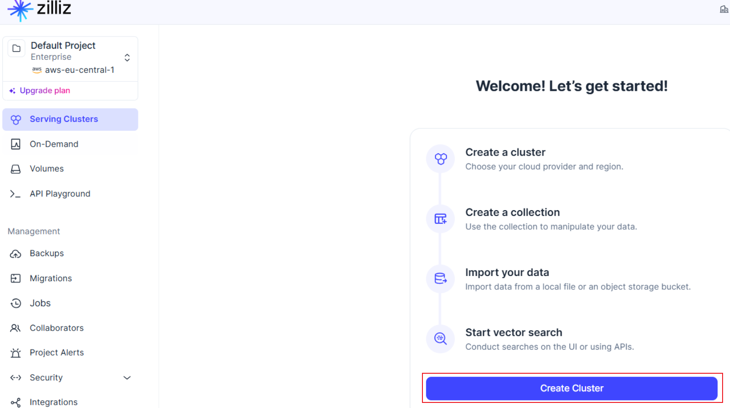Screen dimensions: 730x408
Task: Click the Start vector search magnifier icon
Action: click(x=441, y=339)
